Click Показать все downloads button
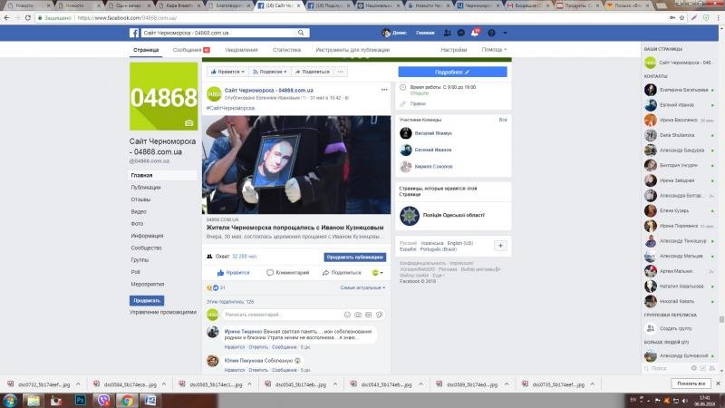Screen dimensions: 725x408 point(691,384)
